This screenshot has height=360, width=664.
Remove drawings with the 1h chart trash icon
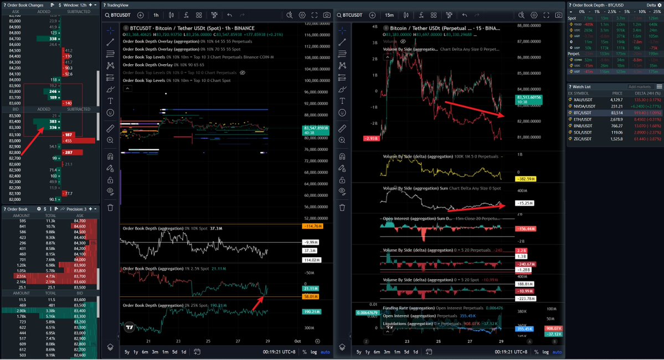[x=110, y=208]
